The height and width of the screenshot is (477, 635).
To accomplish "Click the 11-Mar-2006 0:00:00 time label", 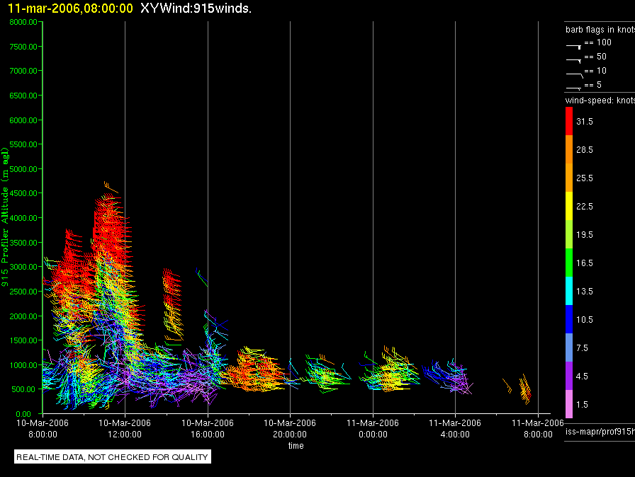I will tap(373, 428).
